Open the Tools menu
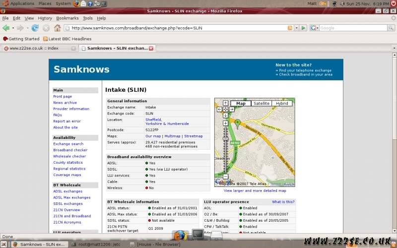This screenshot has height=248, width=397. [x=88, y=18]
